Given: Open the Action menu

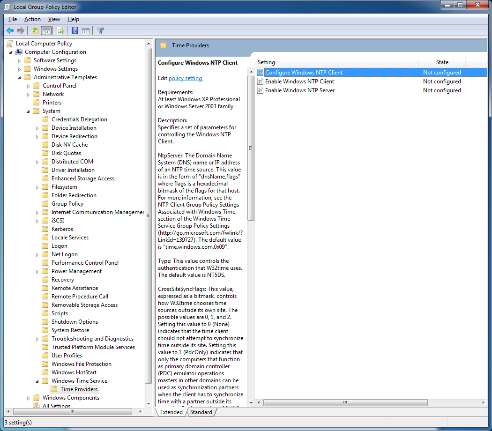Looking at the screenshot, I should pos(32,19).
